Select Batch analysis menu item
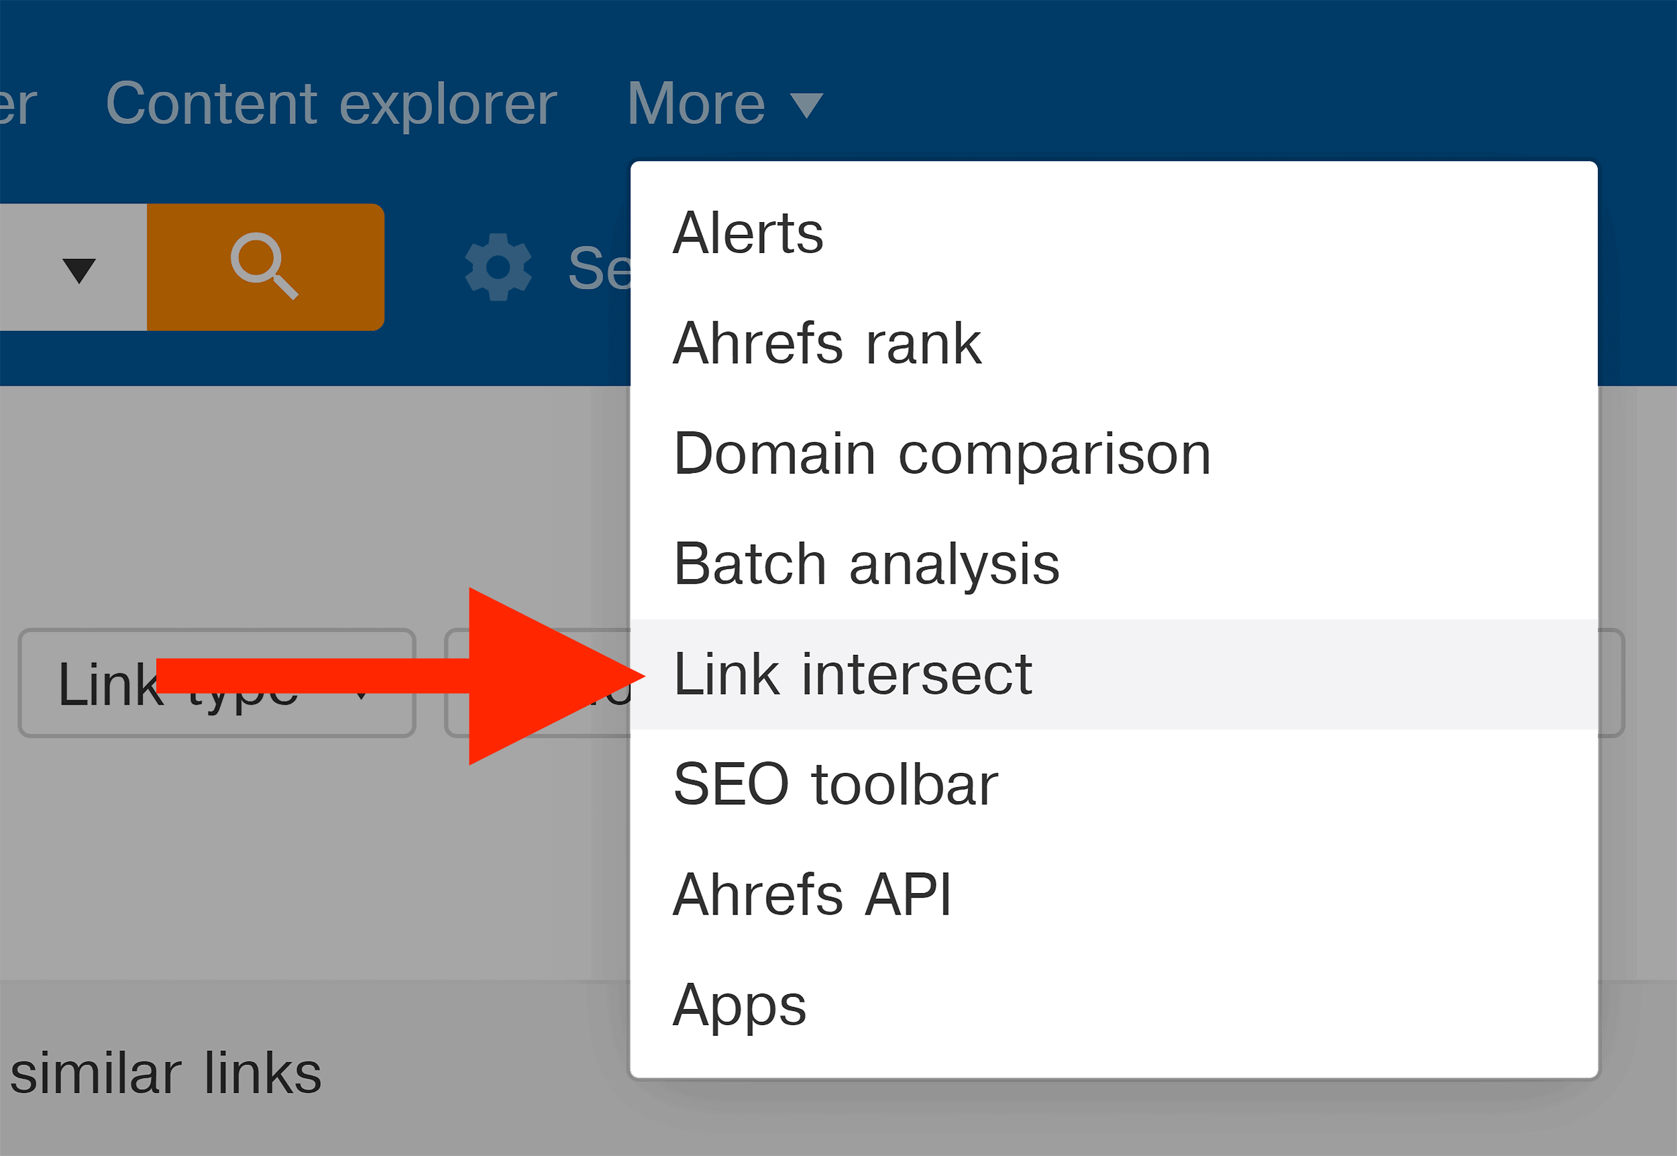This screenshot has width=1677, height=1156. (x=1114, y=564)
